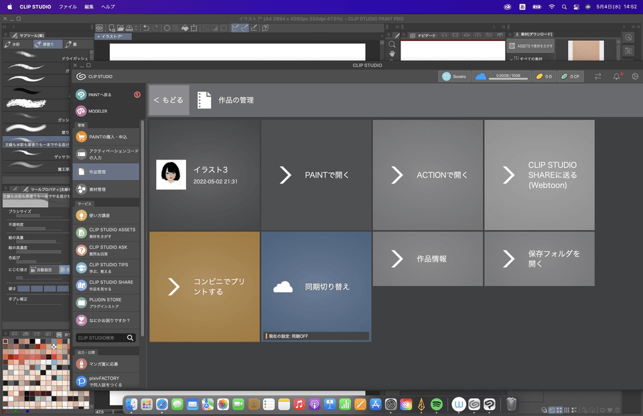
Task: Open the CLIP STUDIO settings gear
Action: [634, 76]
